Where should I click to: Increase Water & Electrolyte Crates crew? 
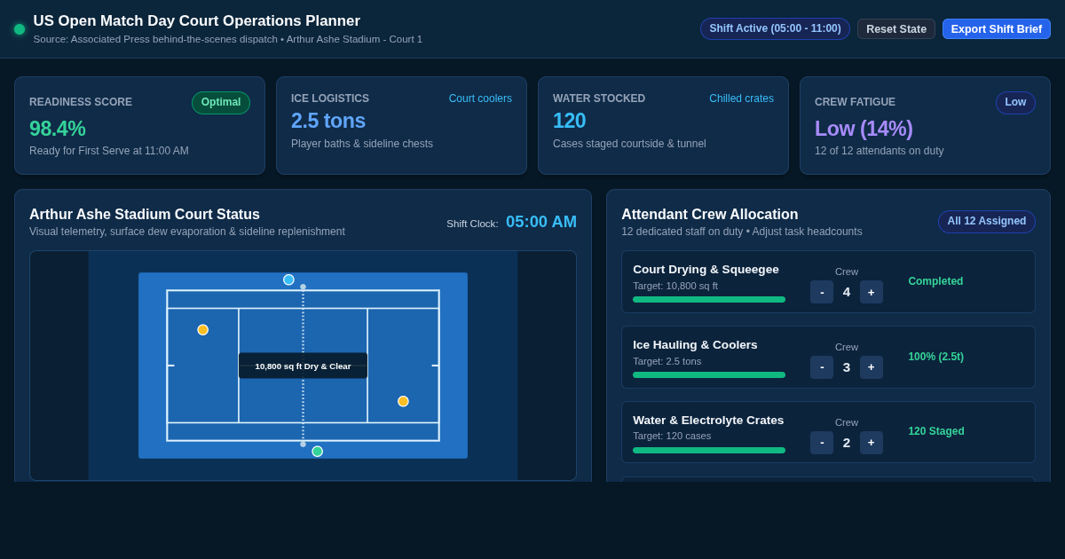tap(872, 443)
